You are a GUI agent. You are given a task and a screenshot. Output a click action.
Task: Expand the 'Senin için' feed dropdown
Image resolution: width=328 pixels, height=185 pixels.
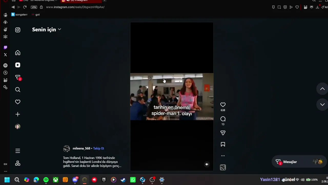pos(46,30)
